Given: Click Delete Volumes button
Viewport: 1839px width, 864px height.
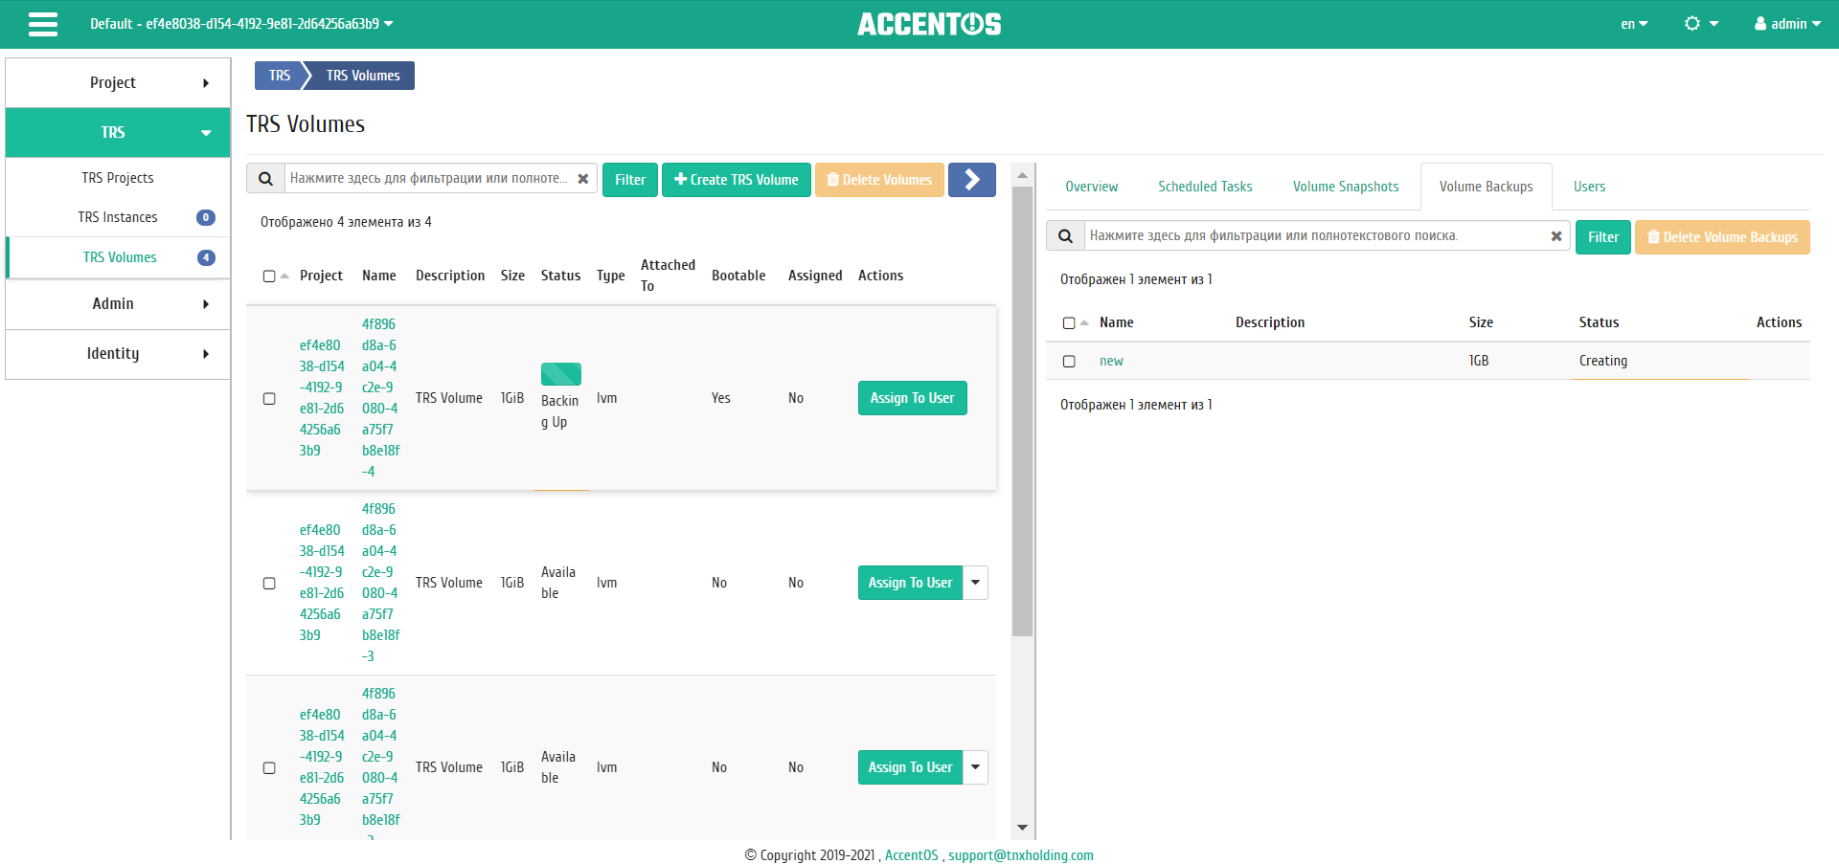Looking at the screenshot, I should [x=879, y=180].
